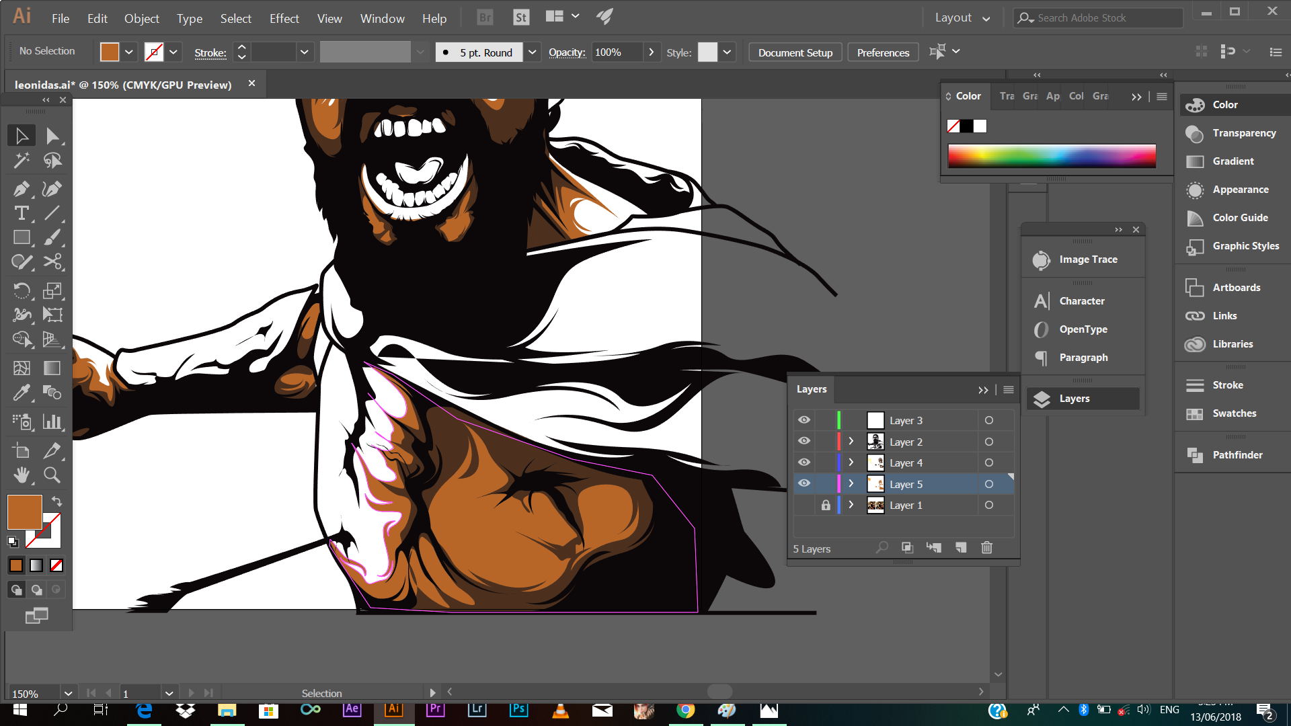The height and width of the screenshot is (726, 1291).
Task: Open the Layout workspace dropdown
Action: (x=962, y=18)
